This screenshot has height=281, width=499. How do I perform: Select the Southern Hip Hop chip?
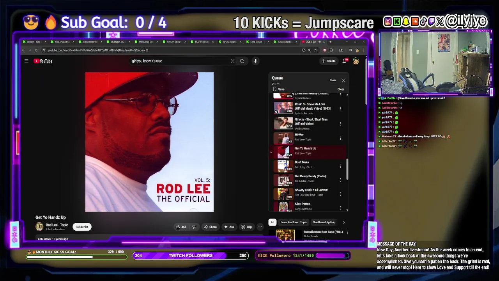(324, 222)
